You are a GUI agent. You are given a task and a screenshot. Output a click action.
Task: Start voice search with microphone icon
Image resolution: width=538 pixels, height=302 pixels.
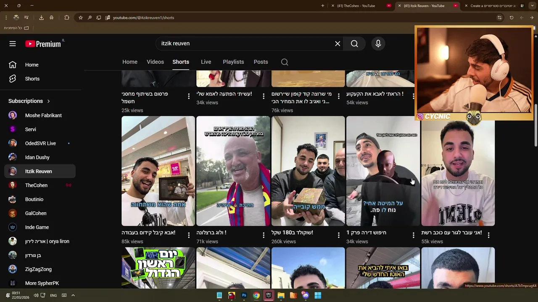point(378,44)
